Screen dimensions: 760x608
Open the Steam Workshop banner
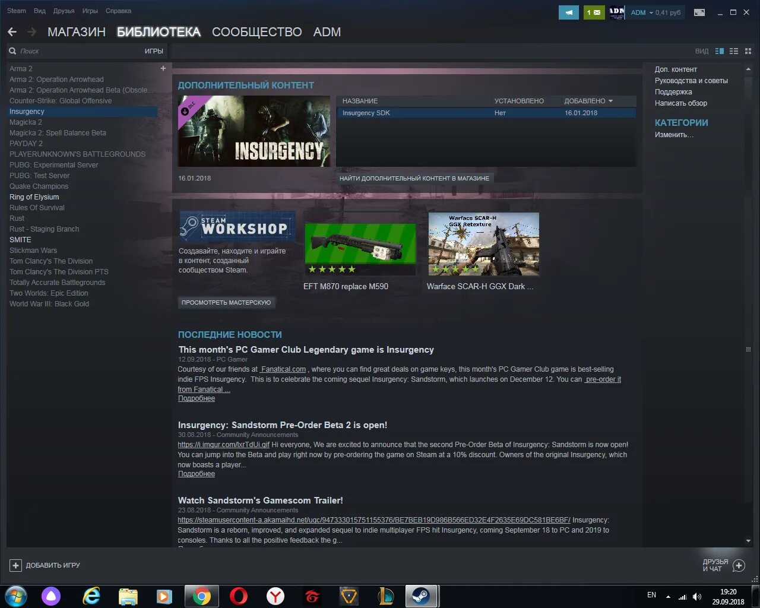coord(237,226)
